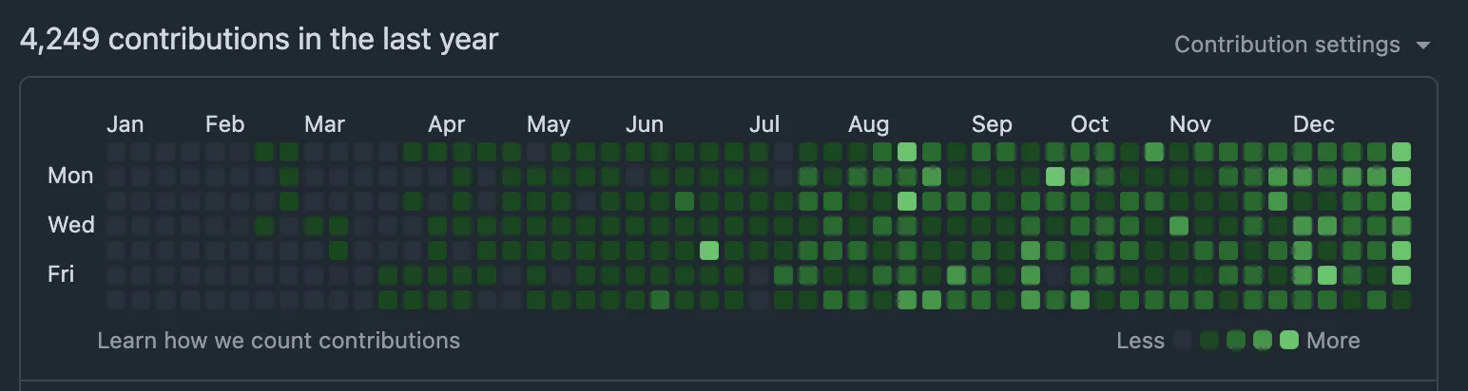
Task: Click the Jan month label
Action: point(125,124)
